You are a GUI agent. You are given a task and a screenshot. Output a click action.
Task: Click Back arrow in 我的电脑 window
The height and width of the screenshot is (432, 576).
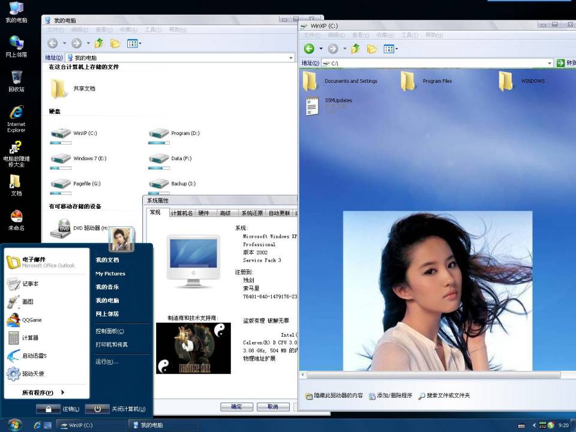(x=53, y=43)
